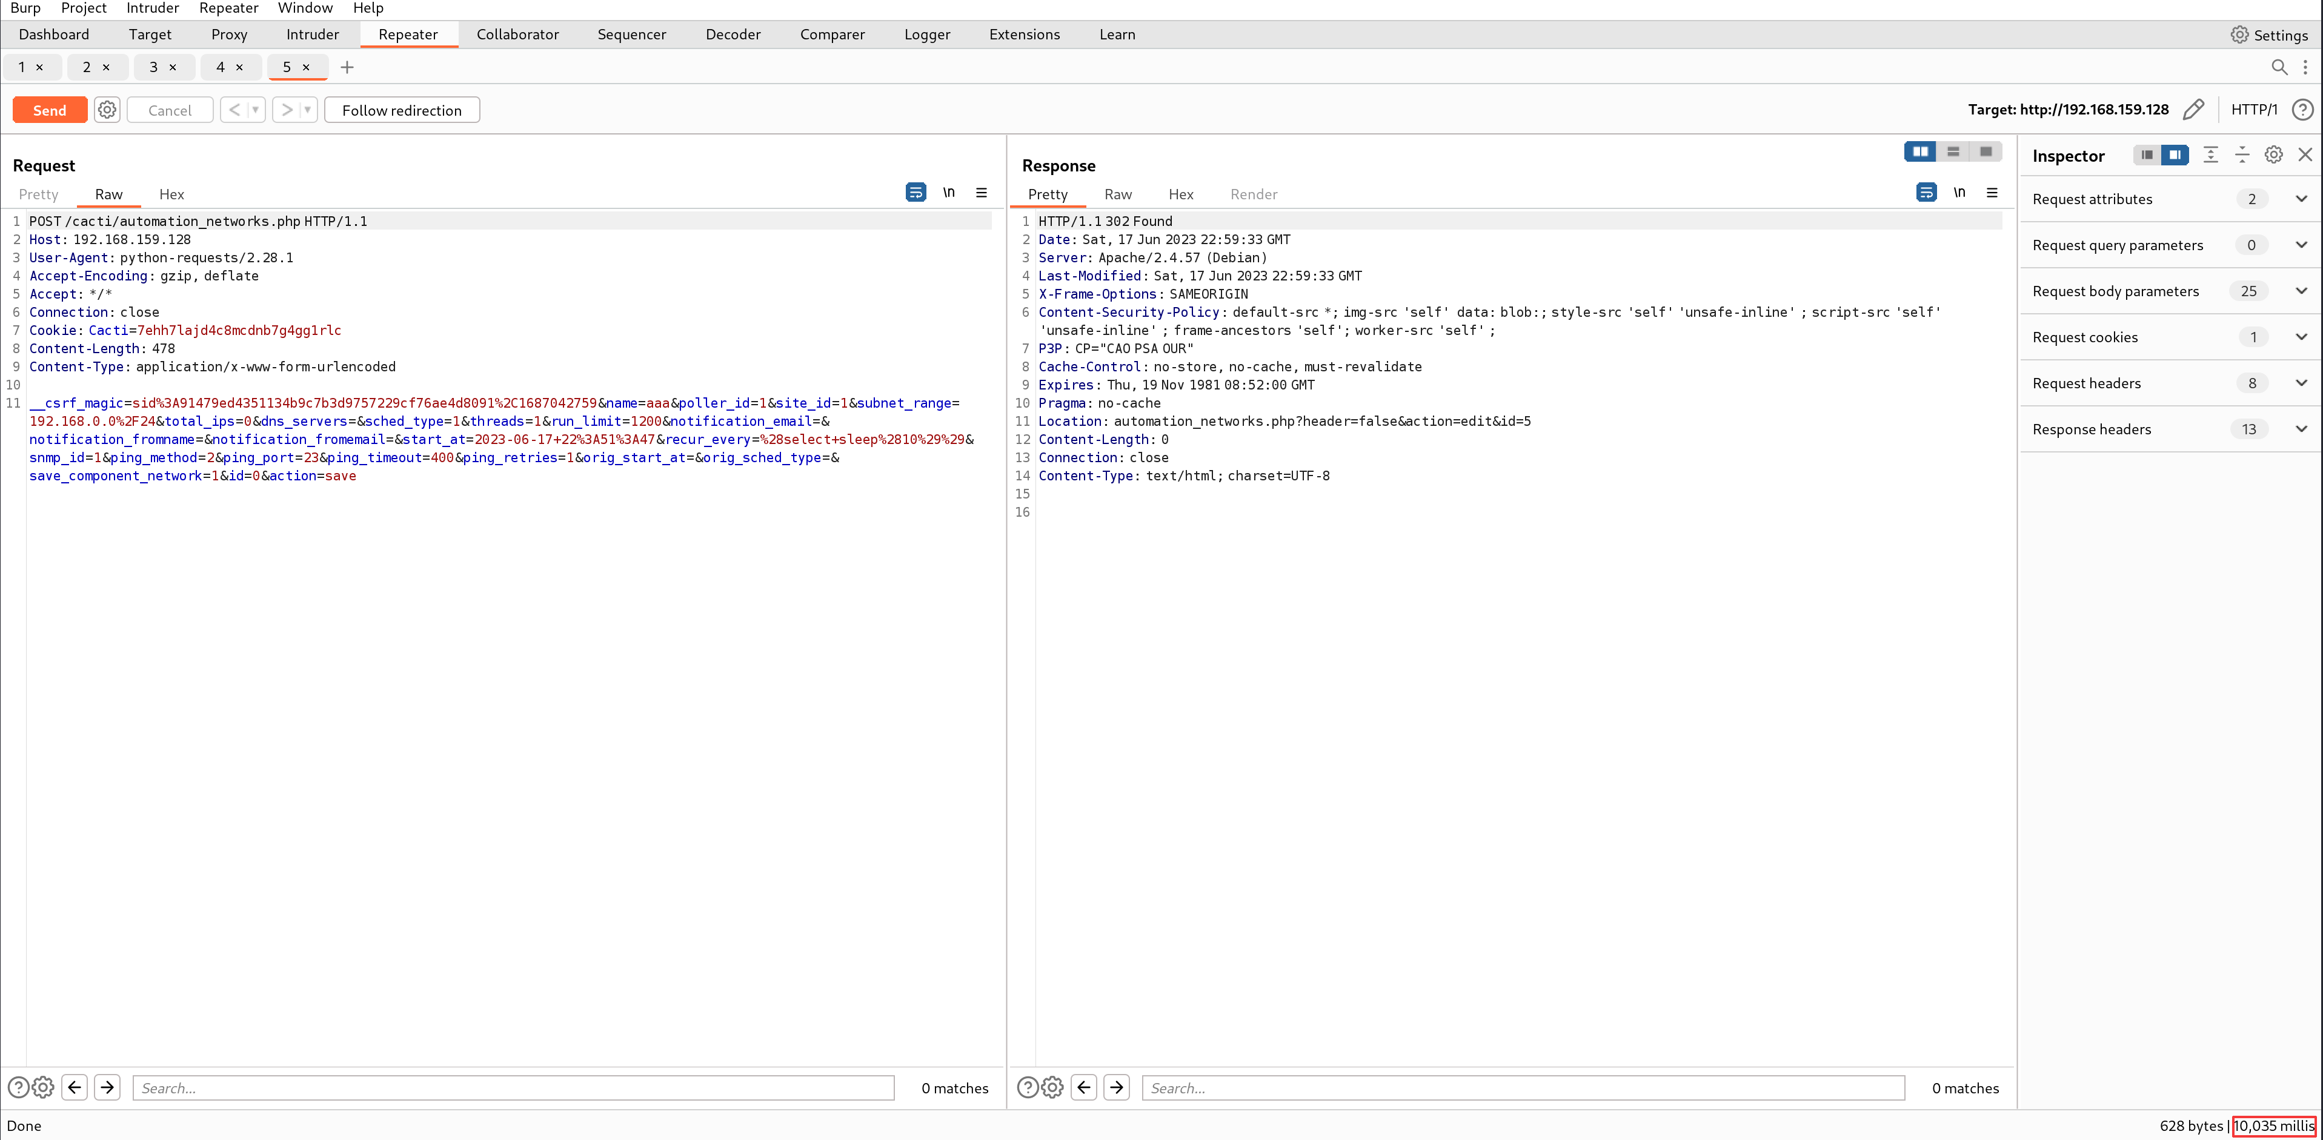Screen dimensions: 2323x1140
Task: Open Collaborator tool tab
Action: (x=517, y=35)
